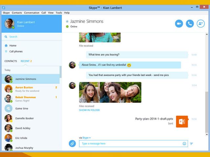The image size is (210, 157).
Task: Open the Conversation menu
Action: click(x=32, y=13)
